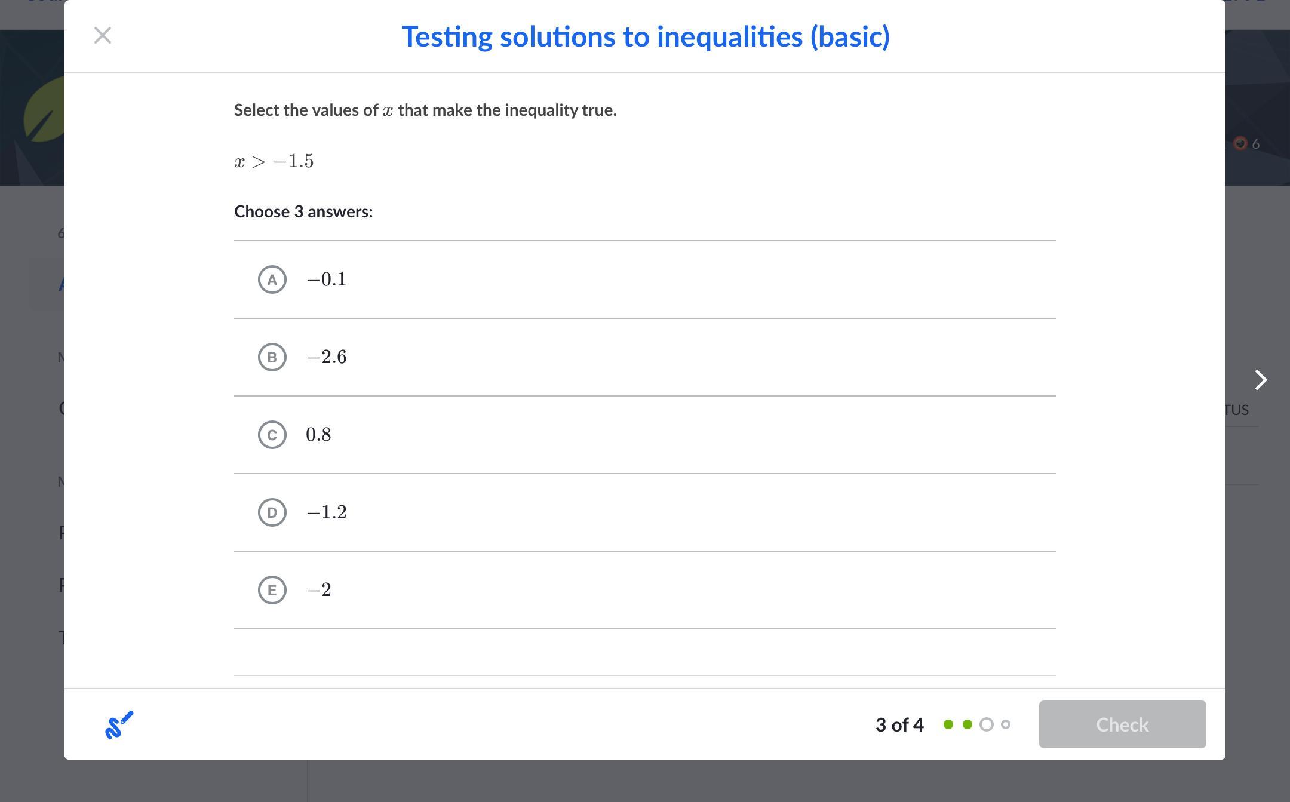The height and width of the screenshot is (802, 1290).
Task: Click the inequality expression x > −1.5
Action: [274, 161]
